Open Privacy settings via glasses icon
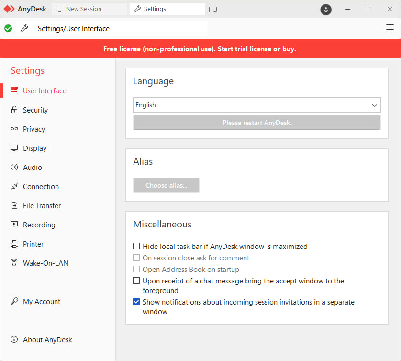Viewport: 401px width, 361px height. click(14, 129)
